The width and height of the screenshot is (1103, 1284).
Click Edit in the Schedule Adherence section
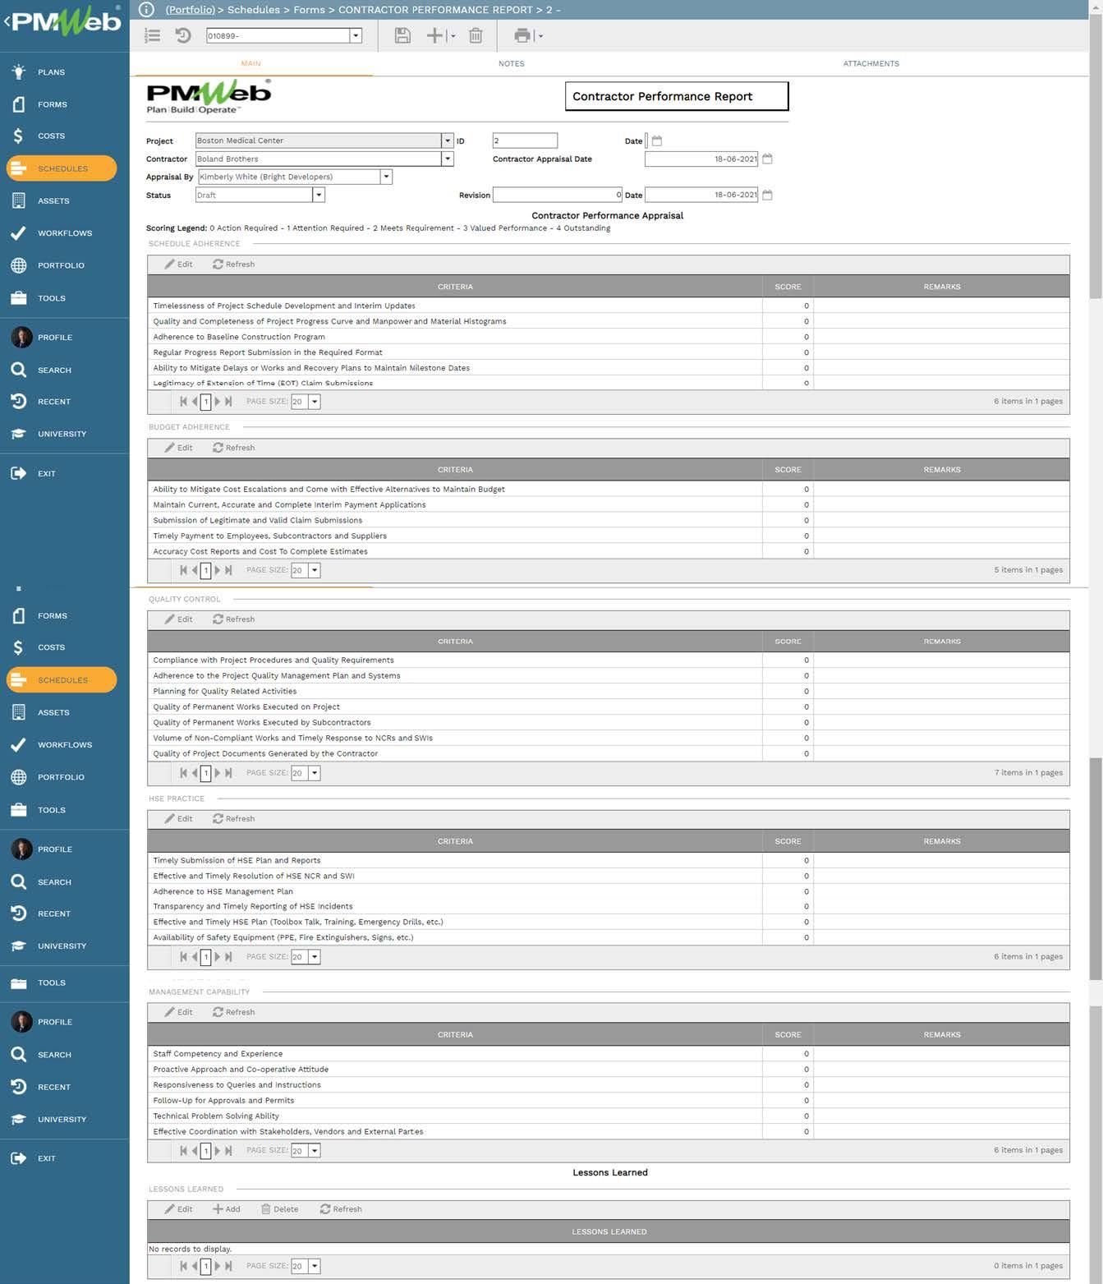(x=178, y=265)
